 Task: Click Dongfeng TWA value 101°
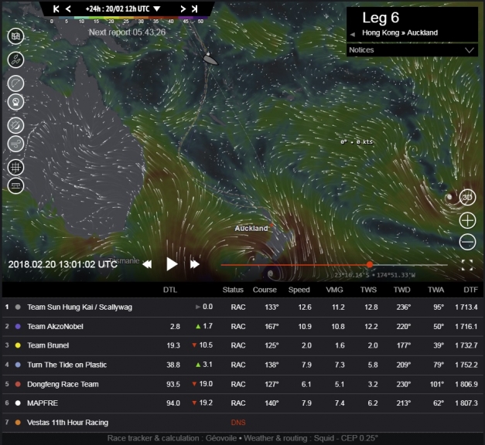[x=437, y=384]
